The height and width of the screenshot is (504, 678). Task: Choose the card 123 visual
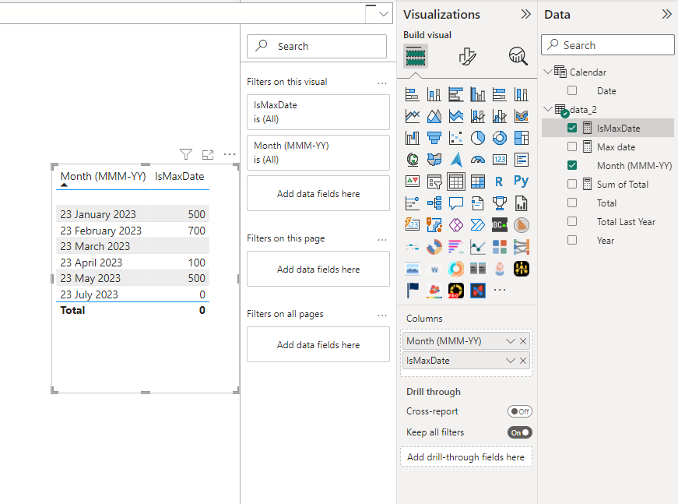(x=500, y=160)
